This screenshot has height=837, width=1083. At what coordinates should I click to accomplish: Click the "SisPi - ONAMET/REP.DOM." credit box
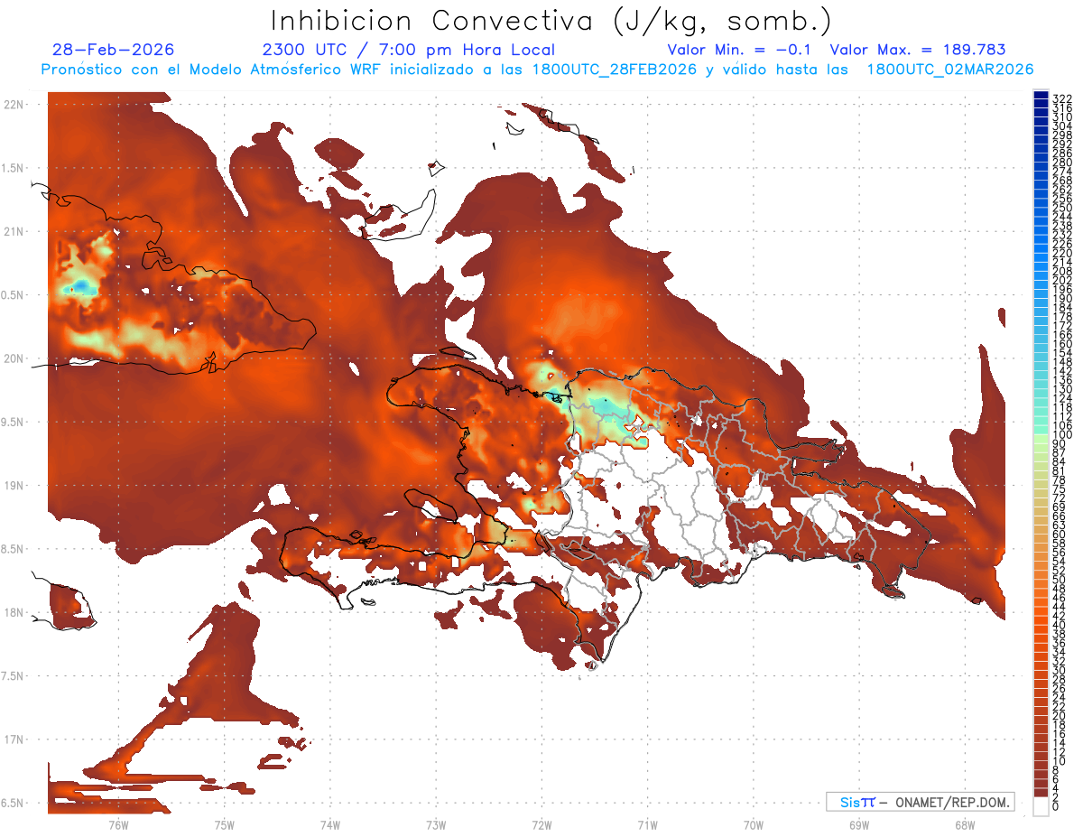pos(921,802)
